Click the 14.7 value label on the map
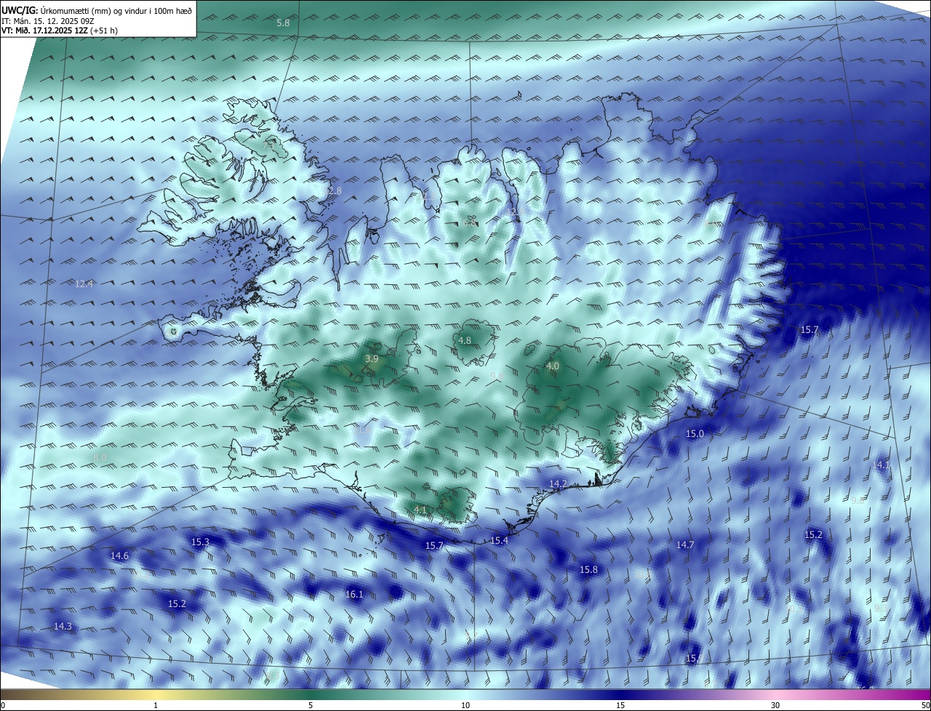Screen dimensions: 931x711 point(685,545)
